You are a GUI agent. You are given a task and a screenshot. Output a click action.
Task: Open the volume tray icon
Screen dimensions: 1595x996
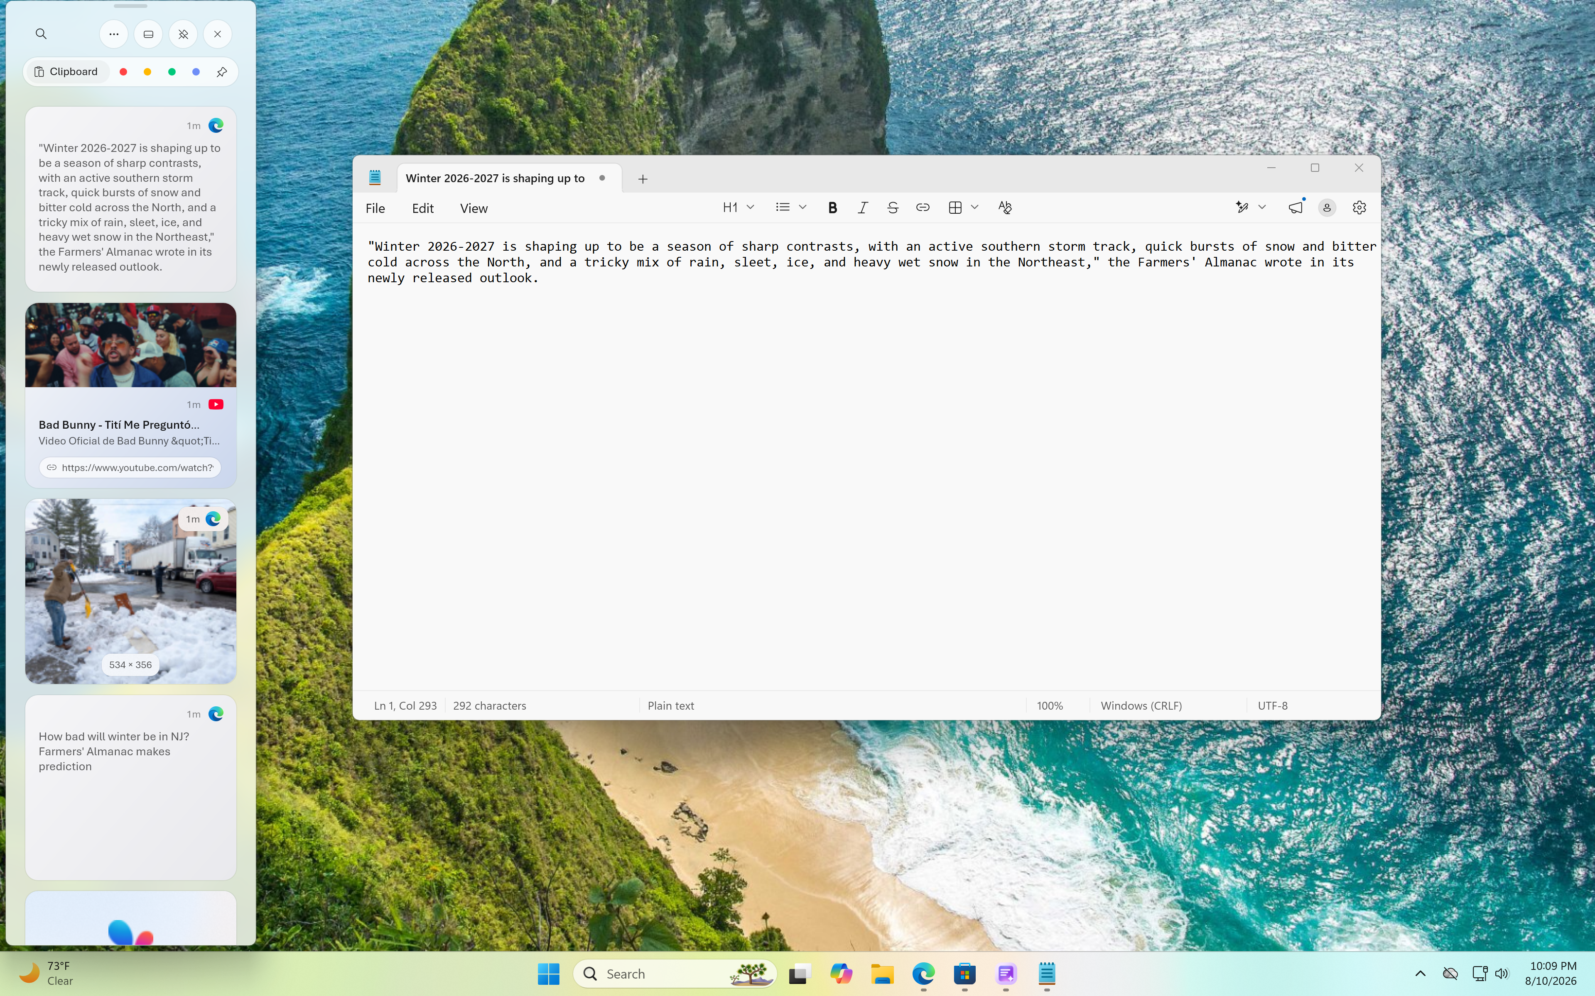coord(1502,974)
